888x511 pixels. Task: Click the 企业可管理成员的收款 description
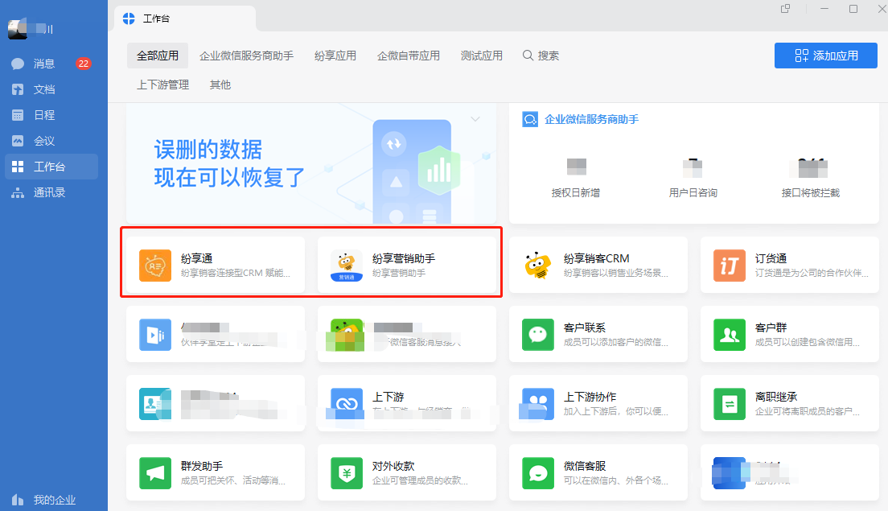coord(420,480)
